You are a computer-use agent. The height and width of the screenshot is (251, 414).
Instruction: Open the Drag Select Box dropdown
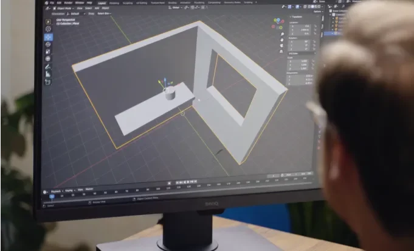[105, 13]
